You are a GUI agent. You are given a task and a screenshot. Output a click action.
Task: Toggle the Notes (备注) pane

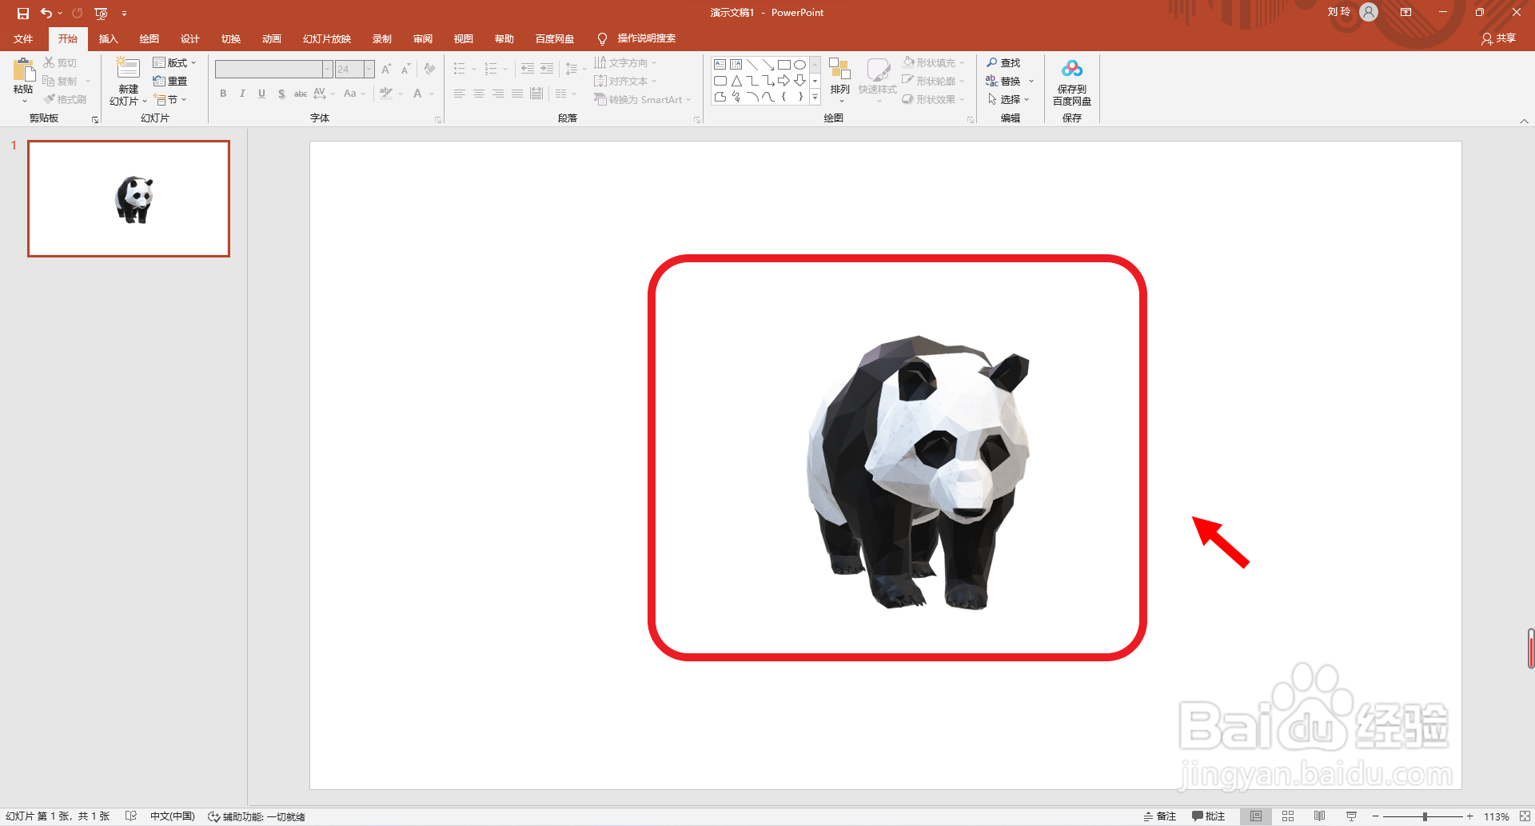tap(1160, 816)
